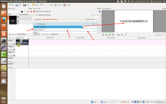Click the Add Clip icon in Project Tree
Image resolution: width=166 pixels, height=104 pixels.
(x=22, y=11)
